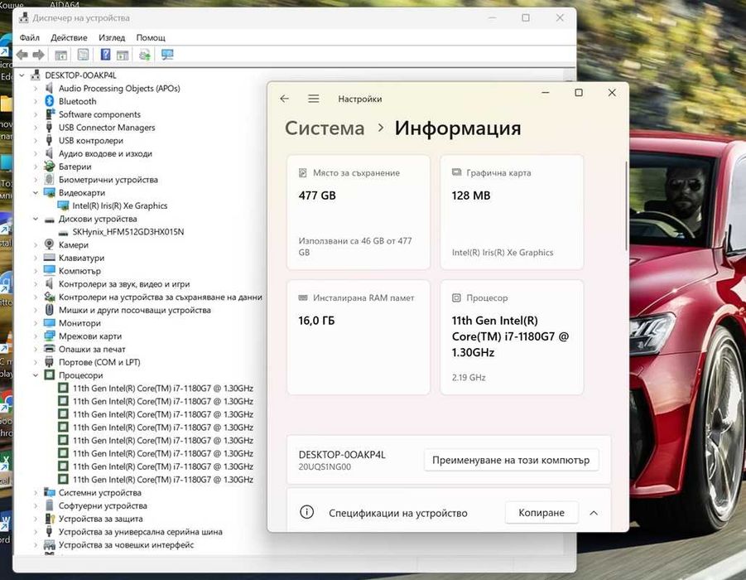The width and height of the screenshot is (746, 580).
Task: Select the Софтуерни устройства tree item
Action: tap(103, 505)
